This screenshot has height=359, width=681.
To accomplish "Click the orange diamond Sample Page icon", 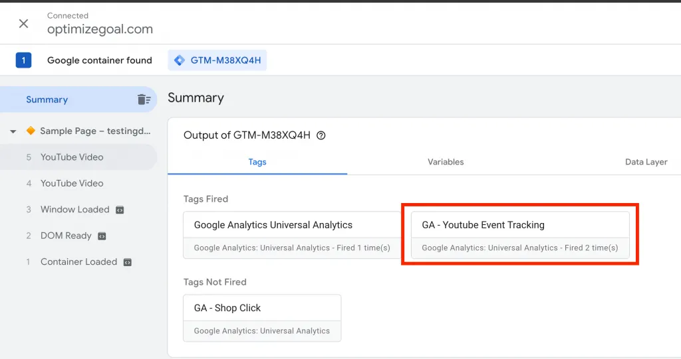I will pos(31,131).
